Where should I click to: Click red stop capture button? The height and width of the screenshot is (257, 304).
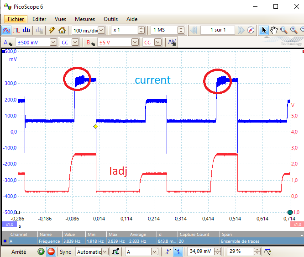(51, 252)
